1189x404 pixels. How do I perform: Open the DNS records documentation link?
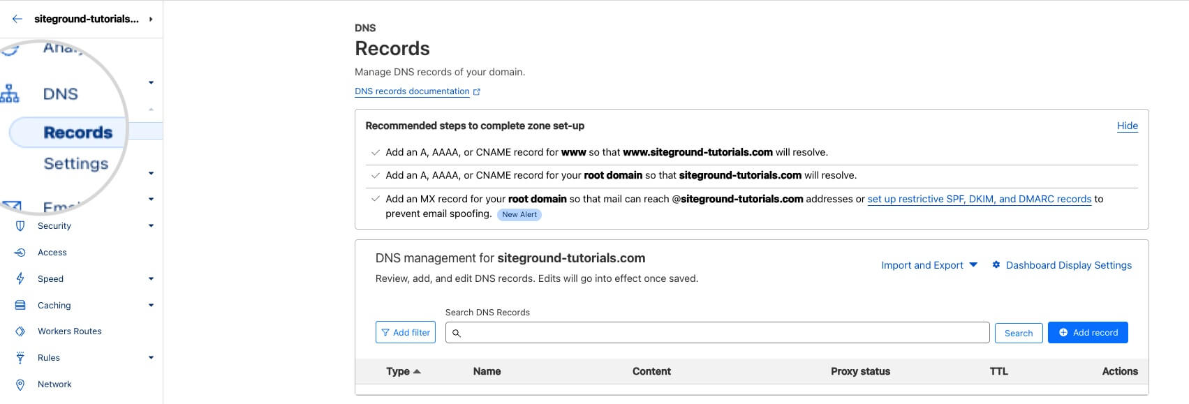pos(412,91)
